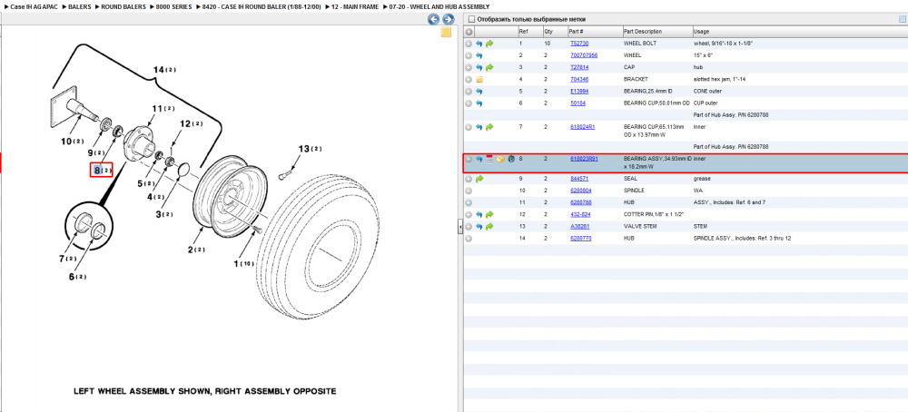Select the gray circle for SPINDLE row
Viewport: 908px width, 412px height.
pos(469,191)
